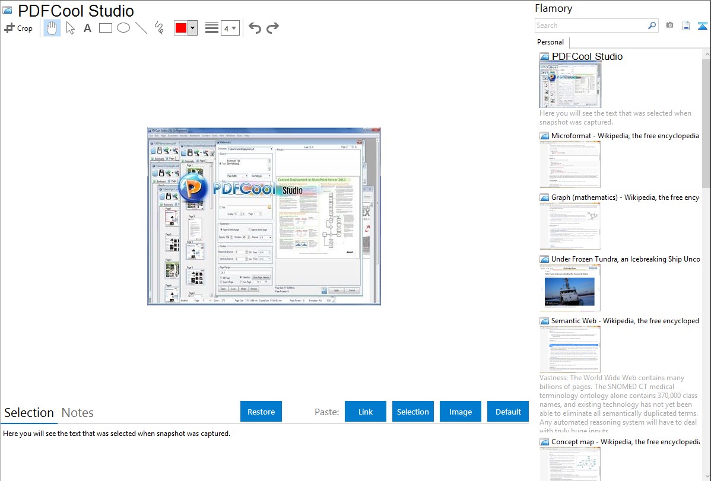Click the main PDFCool Studio screenshot preview
The height and width of the screenshot is (481, 711).
pos(264,216)
